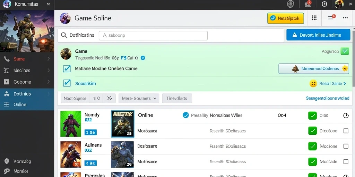
Task: Select the Same sidebar item
Action: (x=27, y=59)
